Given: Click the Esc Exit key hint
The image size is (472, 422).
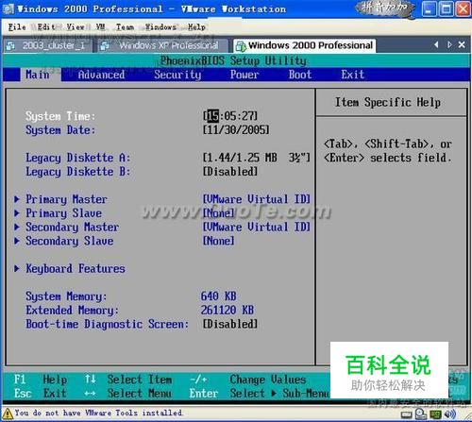Looking at the screenshot, I should [x=41, y=393].
